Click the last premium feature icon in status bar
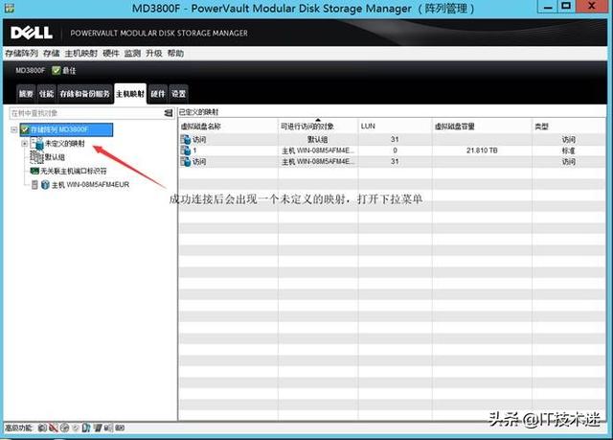The width and height of the screenshot is (613, 440). pyautogui.click(x=120, y=428)
